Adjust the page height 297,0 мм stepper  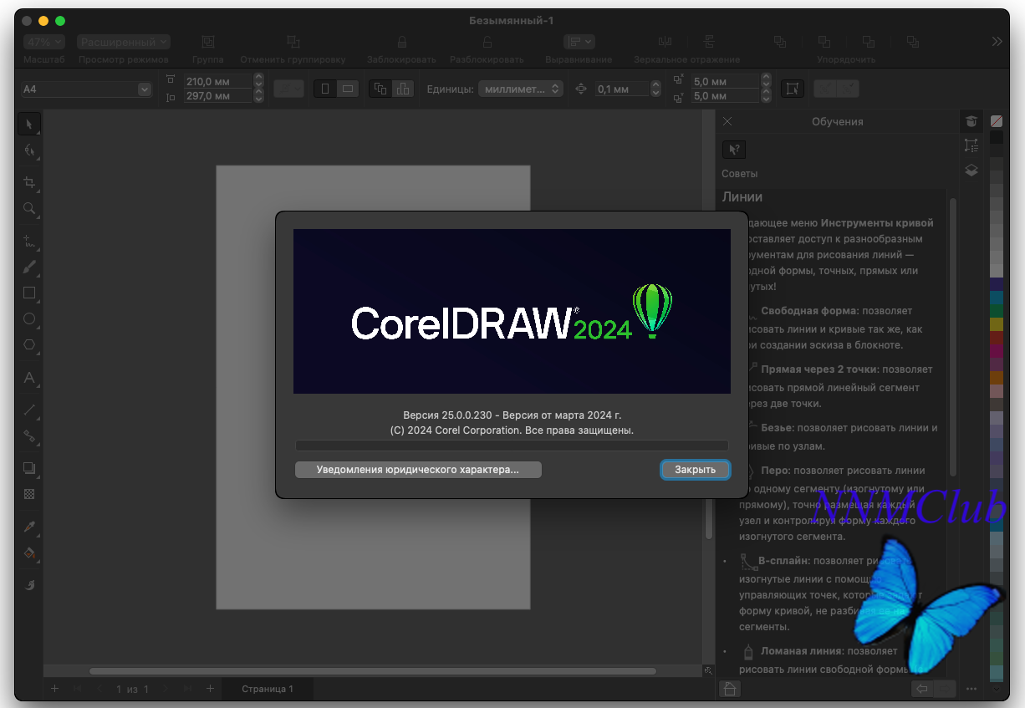(258, 96)
